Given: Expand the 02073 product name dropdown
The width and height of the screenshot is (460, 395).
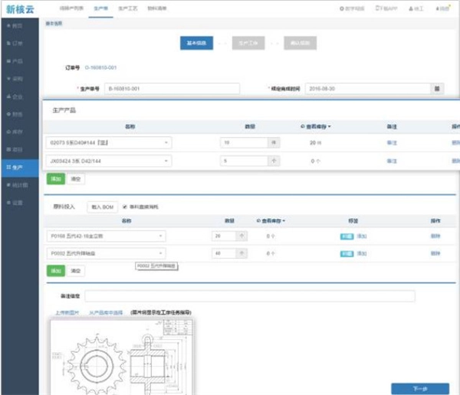Looking at the screenshot, I should point(166,143).
